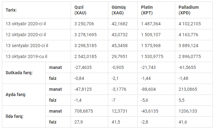This screenshot has width=214, height=131.
Task: Click the Ayda fərq row label
Action: point(16,95)
